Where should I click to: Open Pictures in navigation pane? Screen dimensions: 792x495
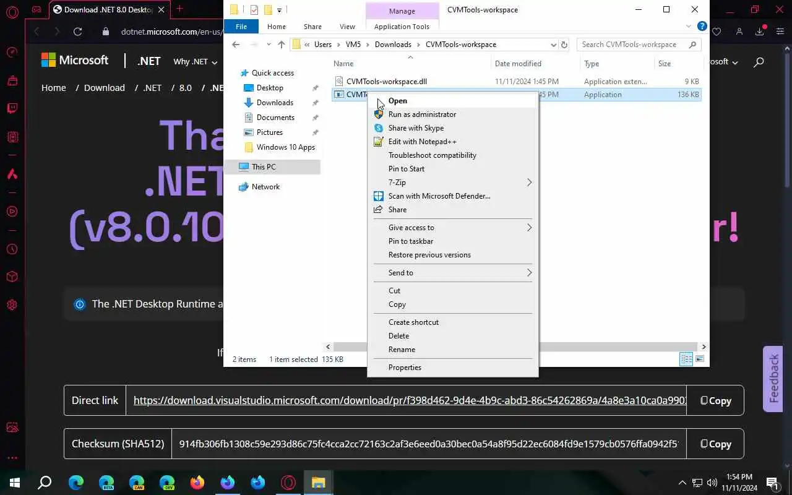pos(269,132)
